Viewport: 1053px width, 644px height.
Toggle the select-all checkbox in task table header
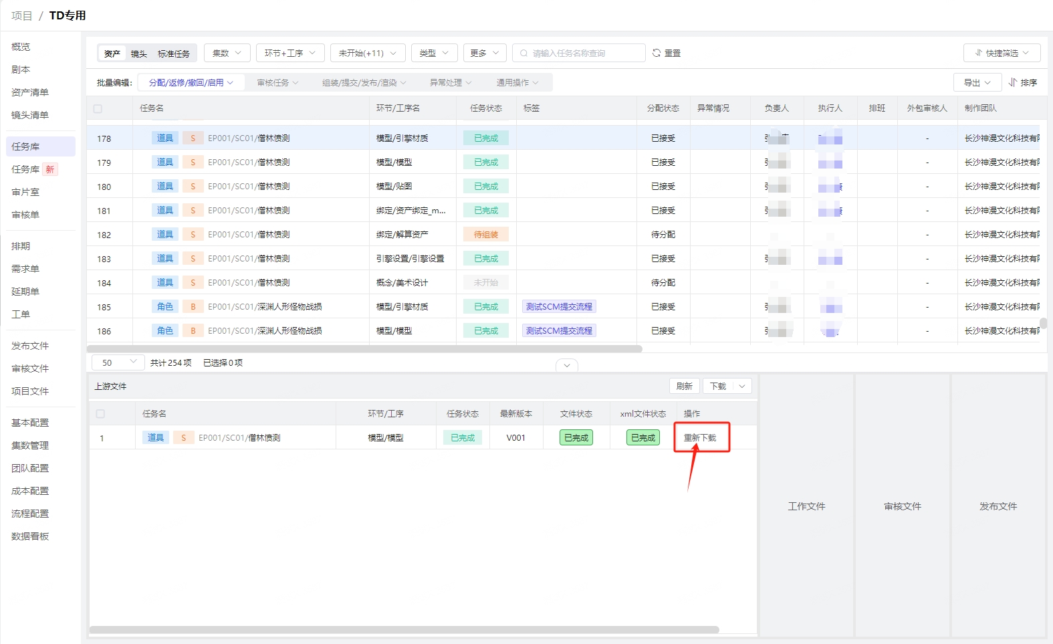98,108
